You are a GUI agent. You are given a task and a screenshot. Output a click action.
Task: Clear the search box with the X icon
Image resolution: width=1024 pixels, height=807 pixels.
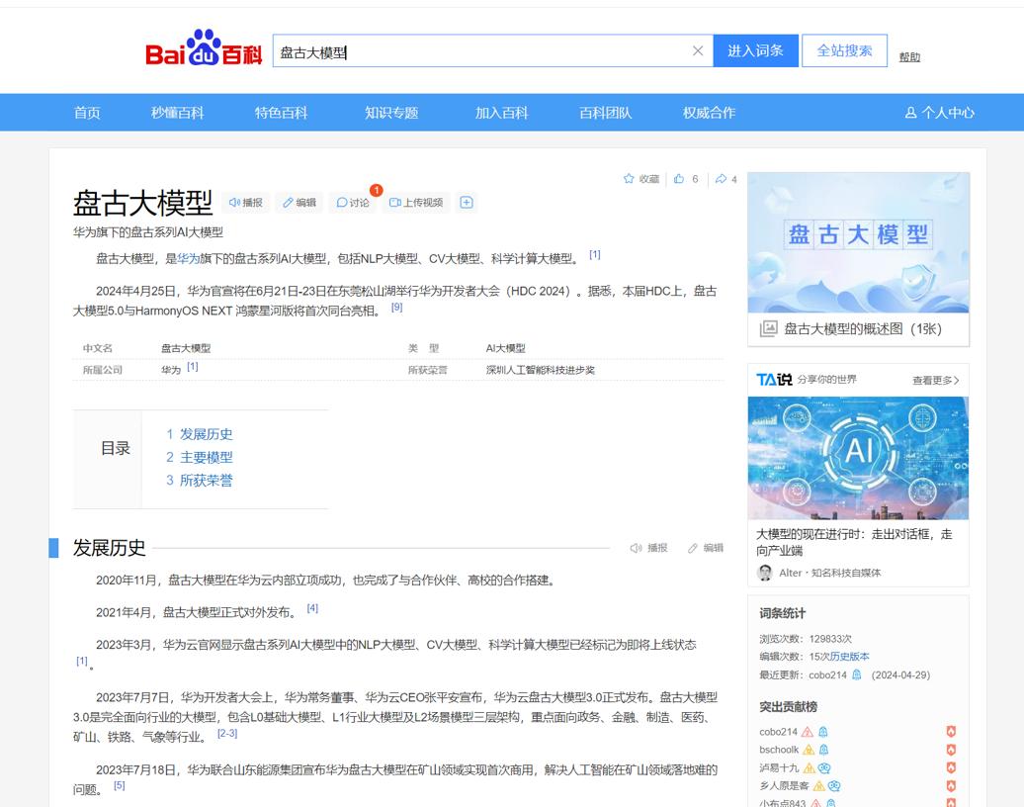click(x=698, y=51)
